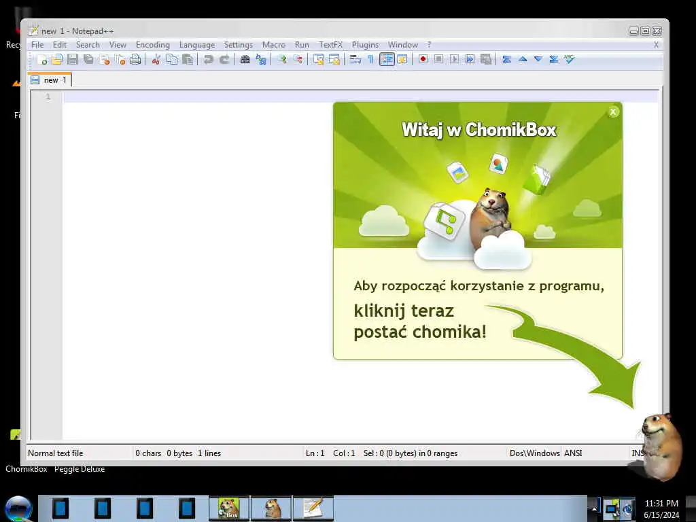This screenshot has height=522, width=696.
Task: Start macro recording with the red dot icon
Action: (x=423, y=59)
